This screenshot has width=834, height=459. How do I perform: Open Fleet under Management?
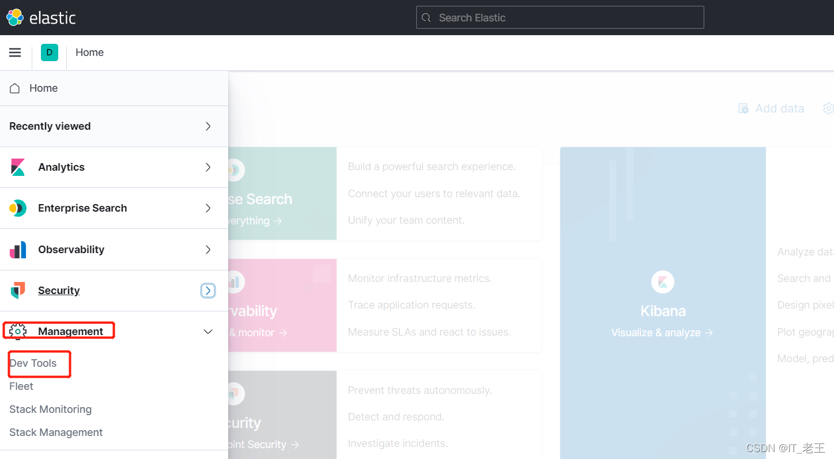click(x=21, y=386)
